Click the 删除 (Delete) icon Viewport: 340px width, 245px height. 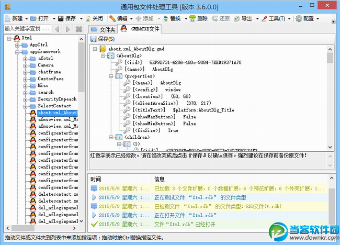pyautogui.click(x=192, y=19)
